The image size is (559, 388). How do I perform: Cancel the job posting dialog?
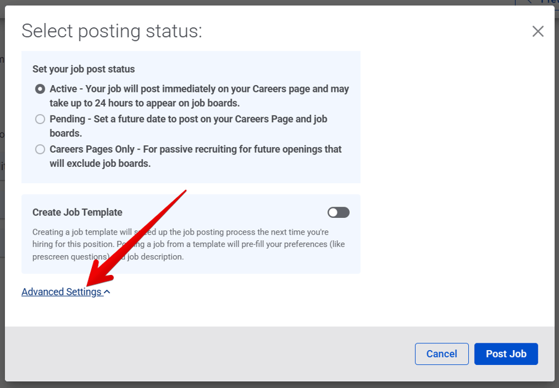pos(442,354)
